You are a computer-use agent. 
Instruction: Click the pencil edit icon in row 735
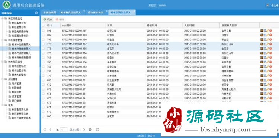coord(267,71)
